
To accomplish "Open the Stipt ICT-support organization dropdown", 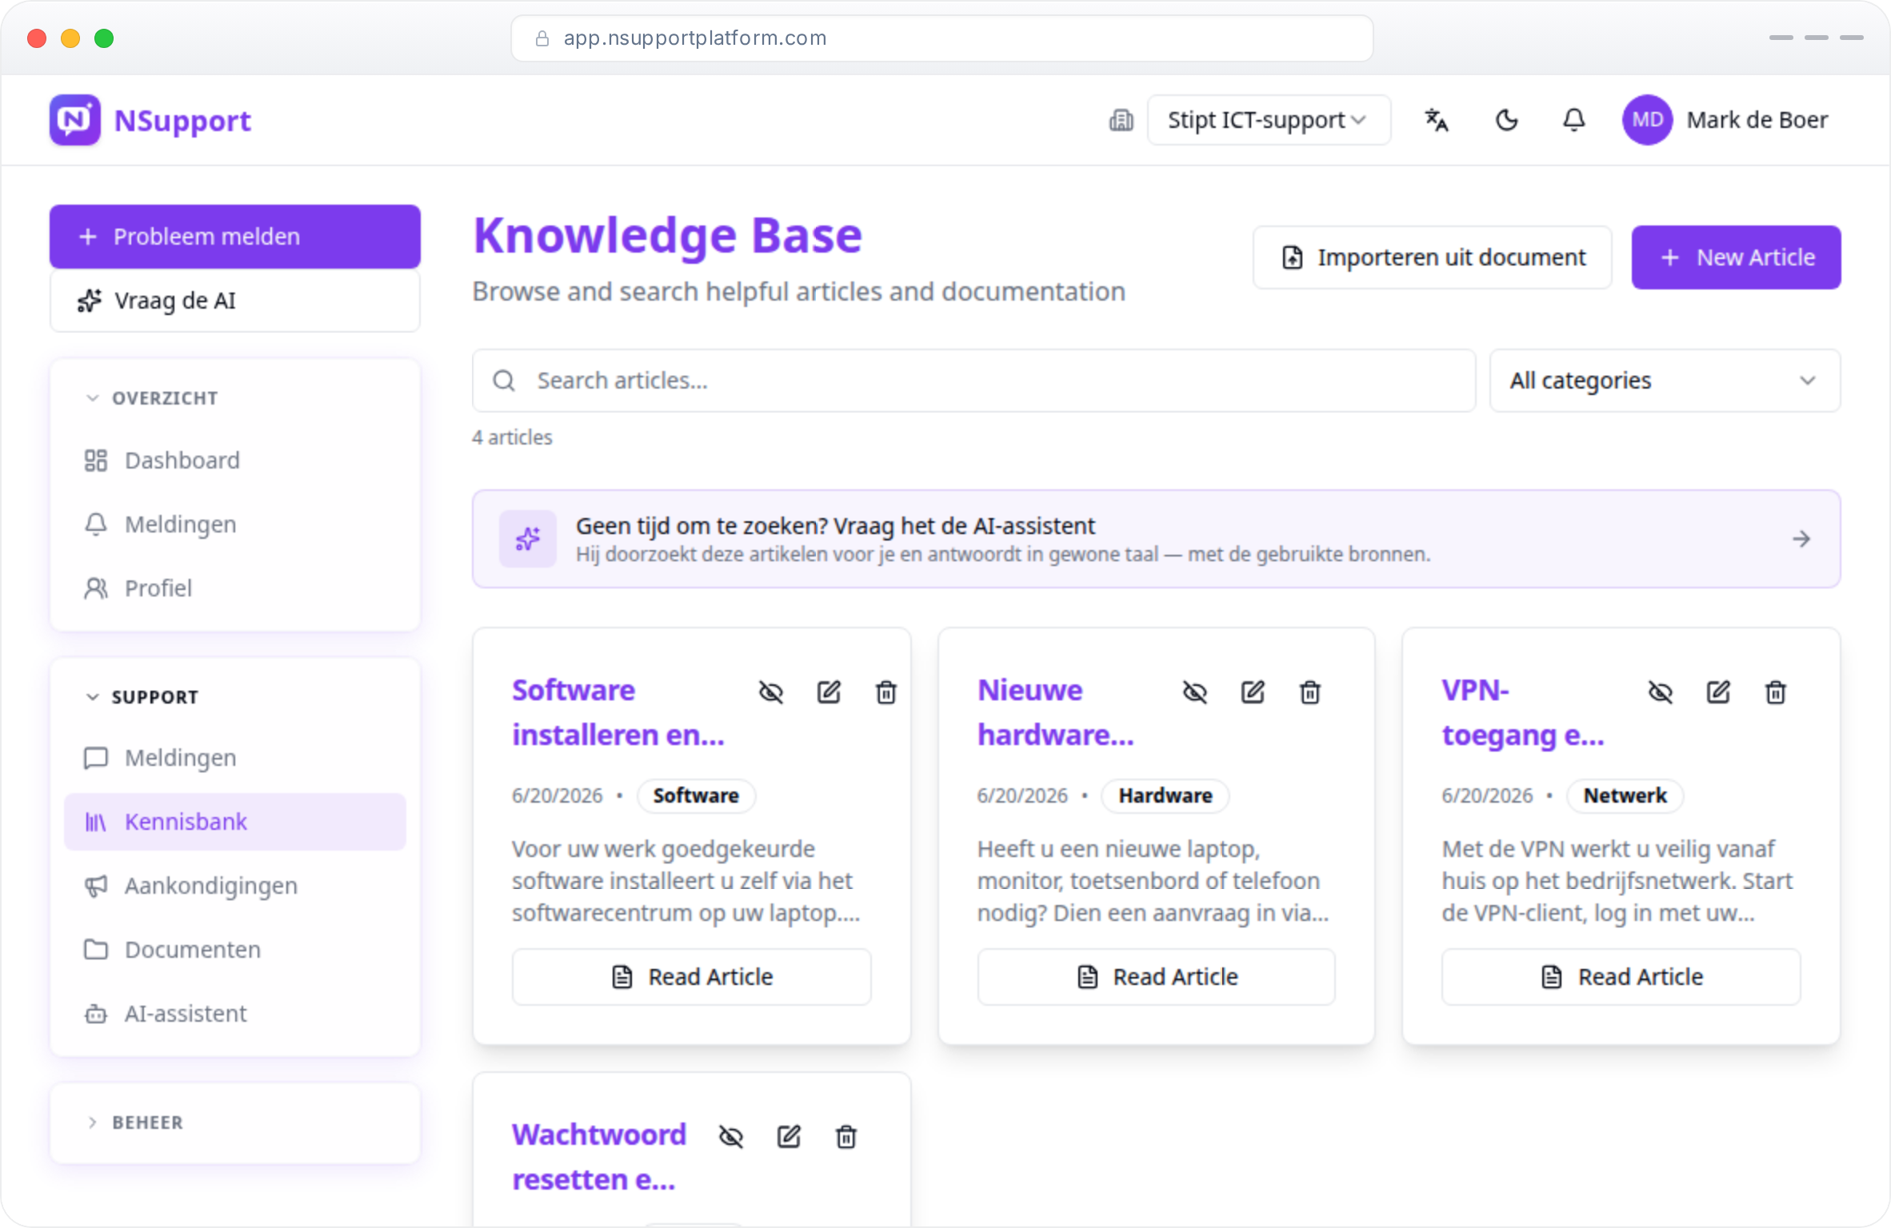I will point(1269,120).
